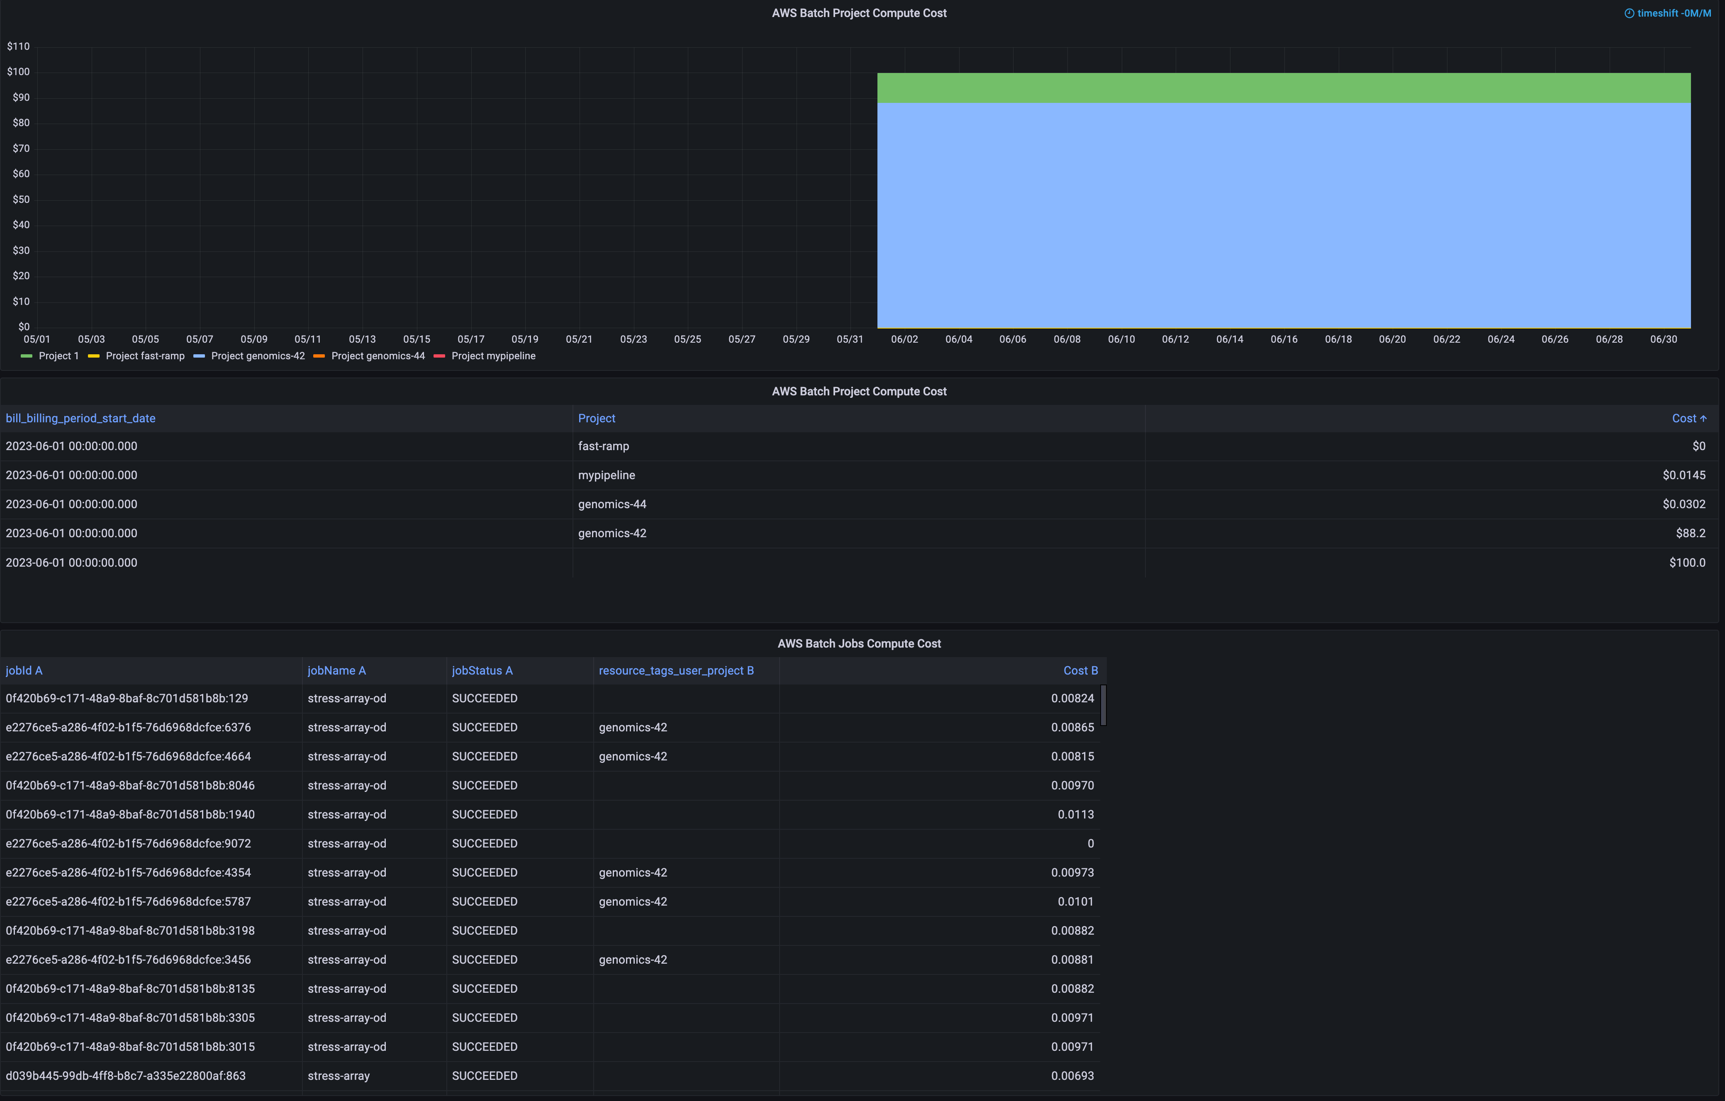The image size is (1725, 1101).
Task: Sort jobs table by jobId A header
Action: click(24, 670)
